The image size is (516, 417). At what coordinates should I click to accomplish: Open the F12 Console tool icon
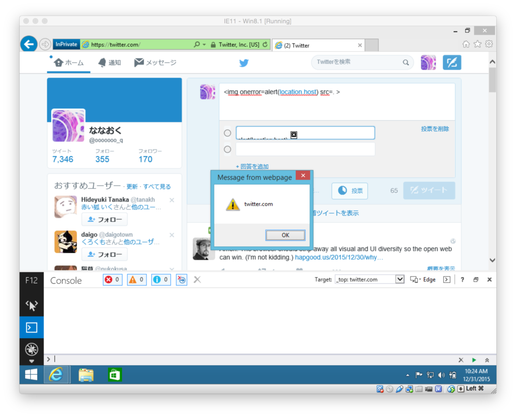pos(32,327)
